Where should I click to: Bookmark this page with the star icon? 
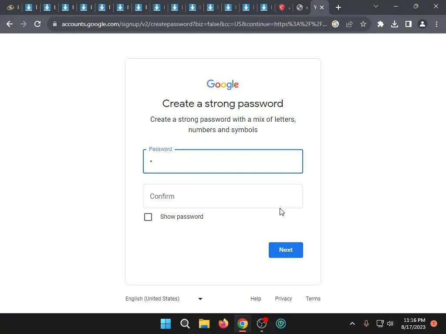(363, 24)
